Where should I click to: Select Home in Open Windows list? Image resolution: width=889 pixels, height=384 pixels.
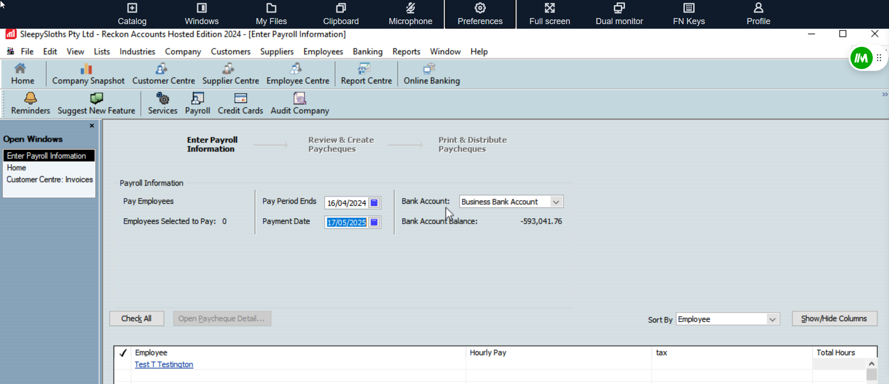tap(49, 168)
